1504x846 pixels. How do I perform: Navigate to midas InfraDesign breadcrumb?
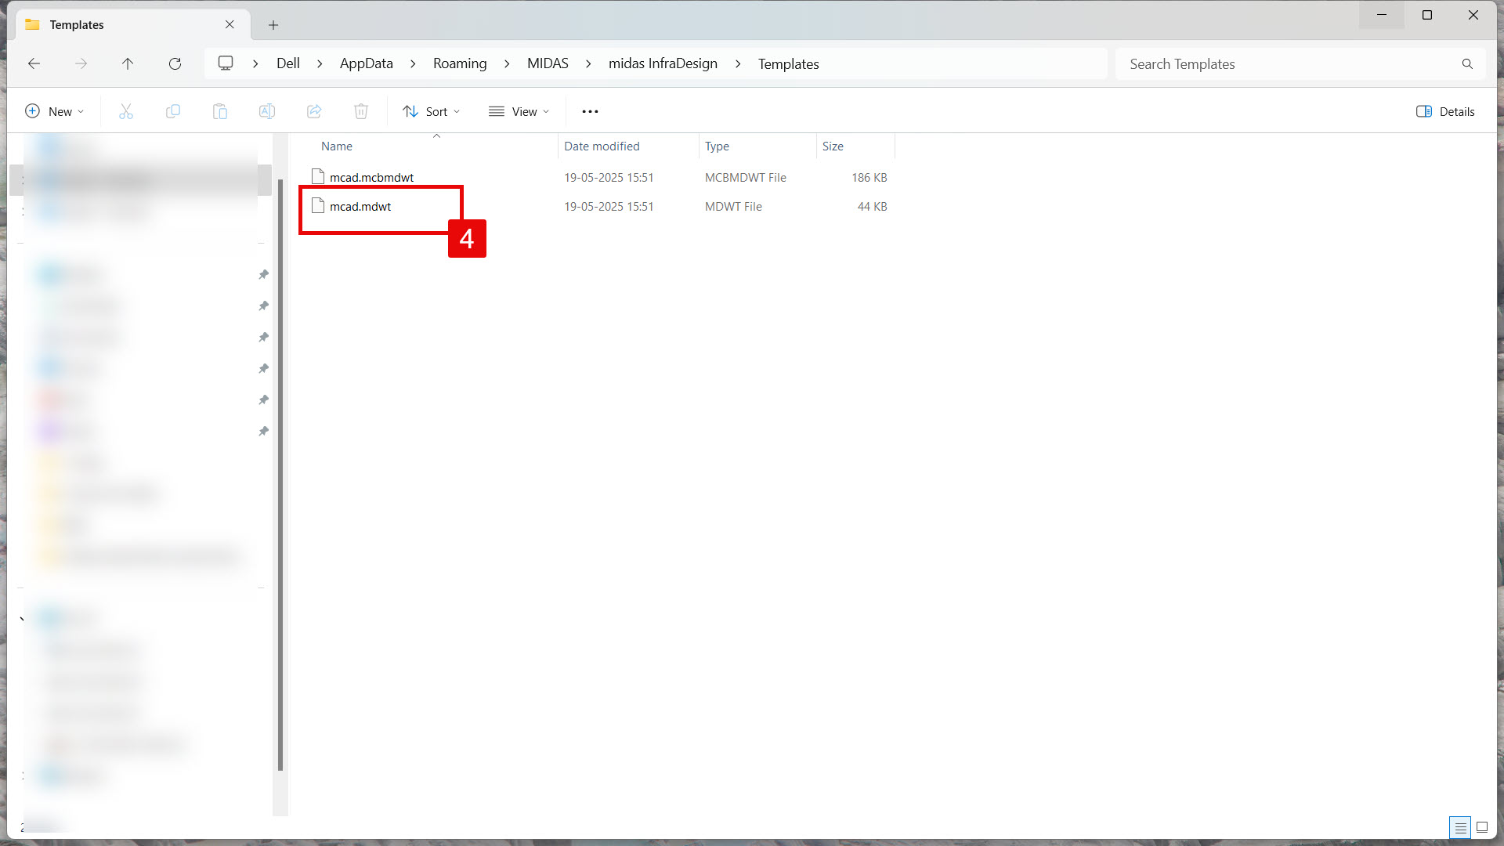[x=663, y=63]
